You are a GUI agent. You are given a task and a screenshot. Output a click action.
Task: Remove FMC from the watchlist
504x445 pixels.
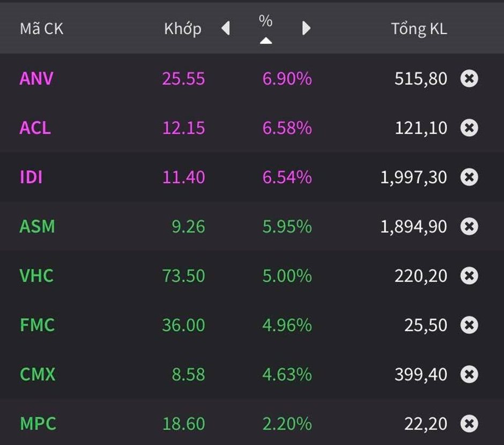469,325
